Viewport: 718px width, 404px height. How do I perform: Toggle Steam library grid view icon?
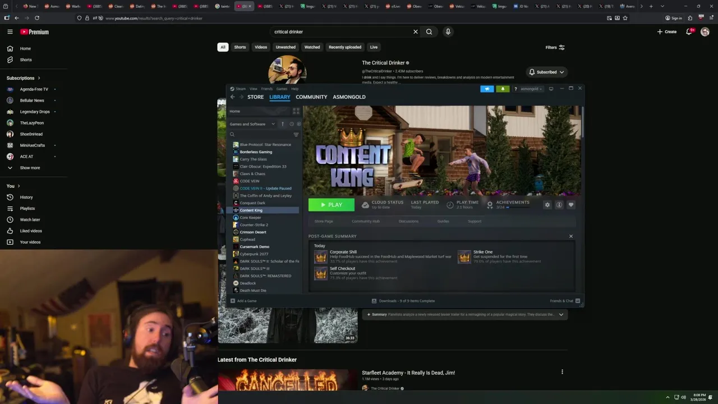point(296,111)
